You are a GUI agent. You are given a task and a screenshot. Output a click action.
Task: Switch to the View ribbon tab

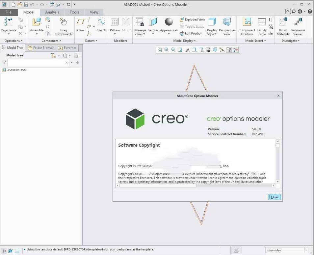pos(94,12)
